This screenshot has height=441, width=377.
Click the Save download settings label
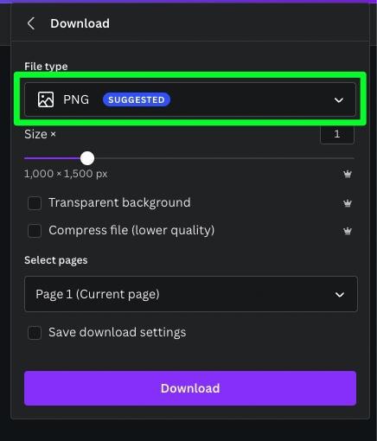pyautogui.click(x=117, y=332)
